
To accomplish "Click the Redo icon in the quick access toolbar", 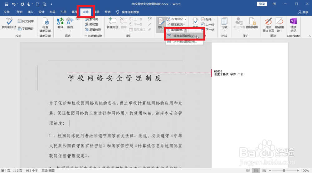I will point(22,4).
